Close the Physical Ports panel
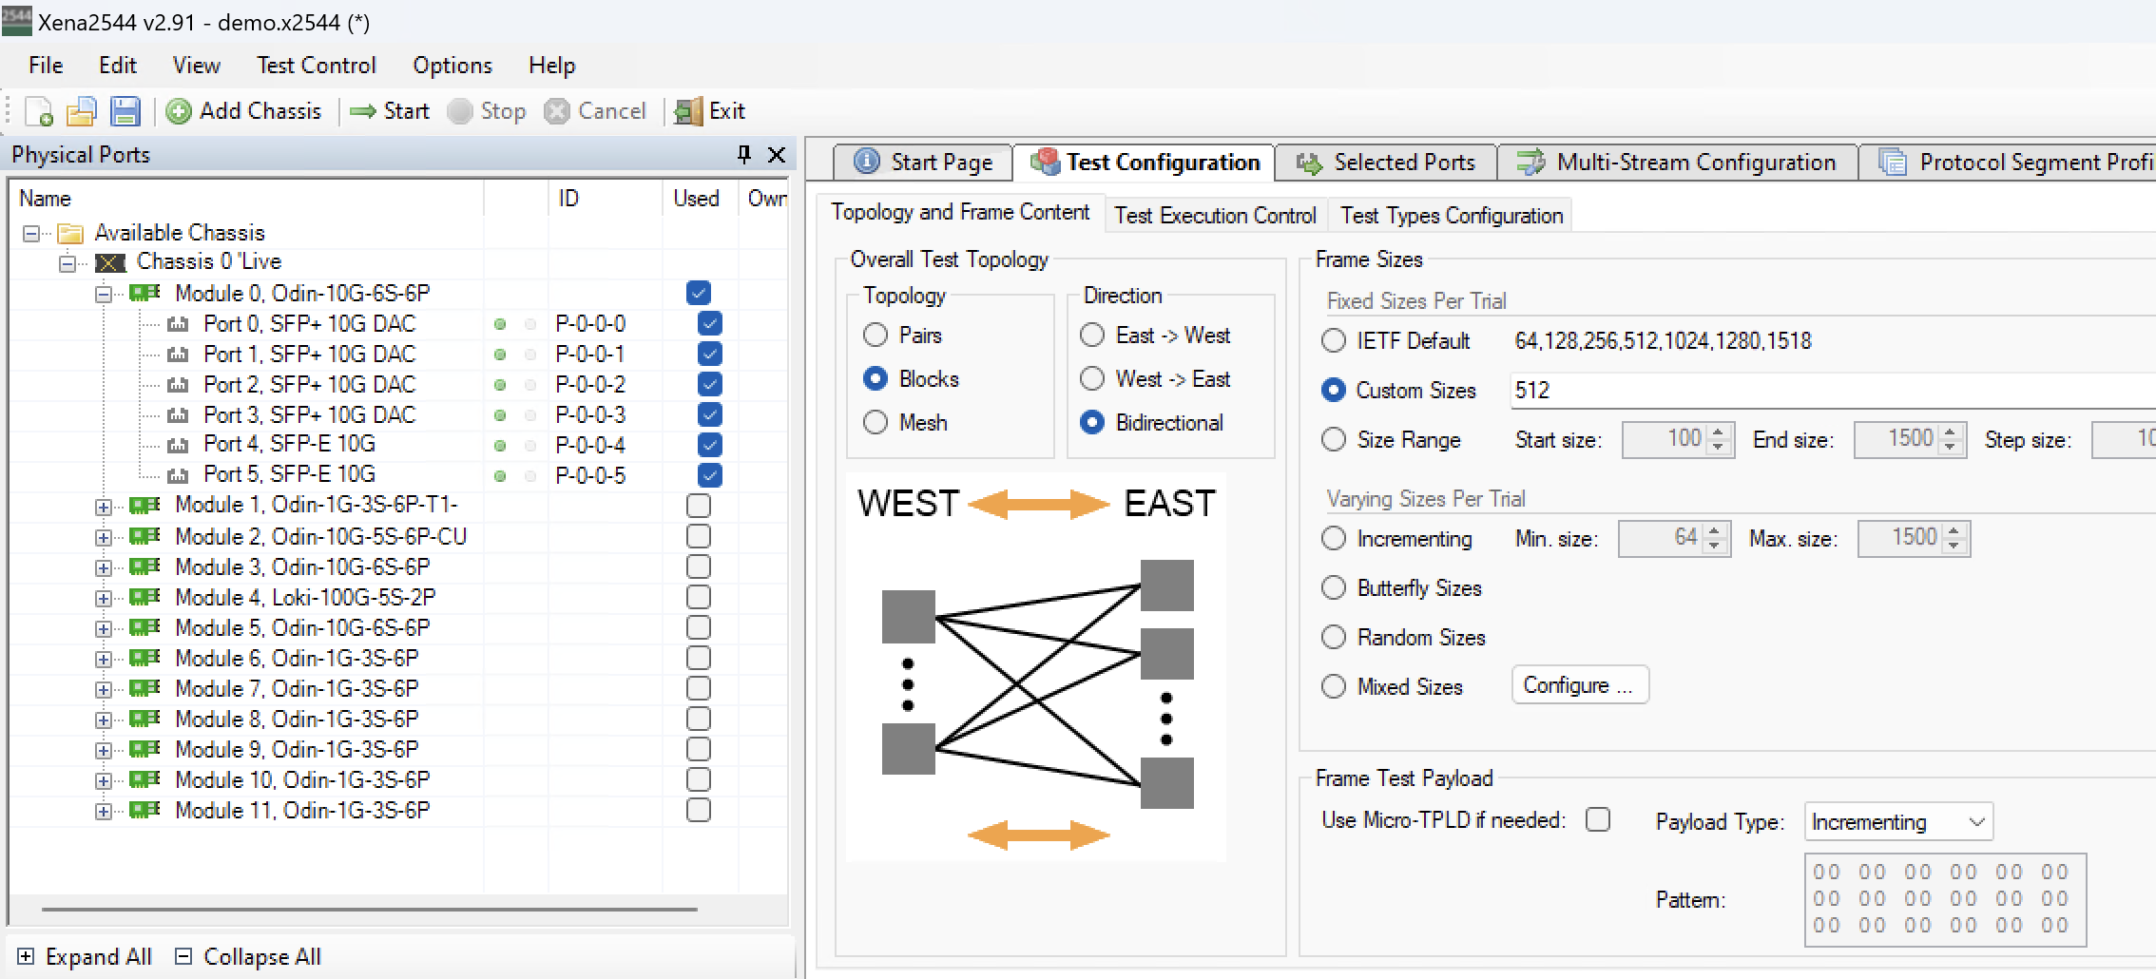Viewport: 2156px width, 979px height. click(x=777, y=154)
